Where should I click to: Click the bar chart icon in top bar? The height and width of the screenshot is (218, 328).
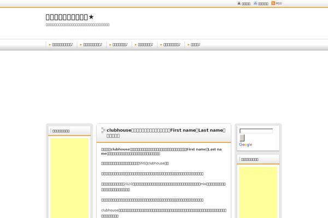pyautogui.click(x=255, y=3)
